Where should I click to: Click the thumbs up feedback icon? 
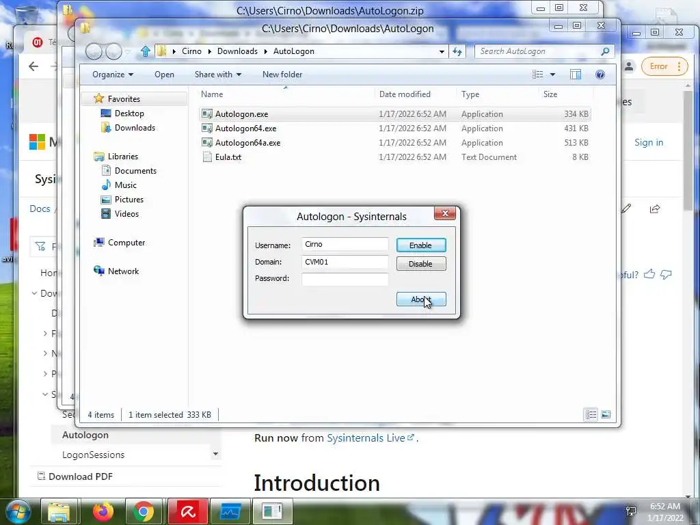tap(649, 274)
